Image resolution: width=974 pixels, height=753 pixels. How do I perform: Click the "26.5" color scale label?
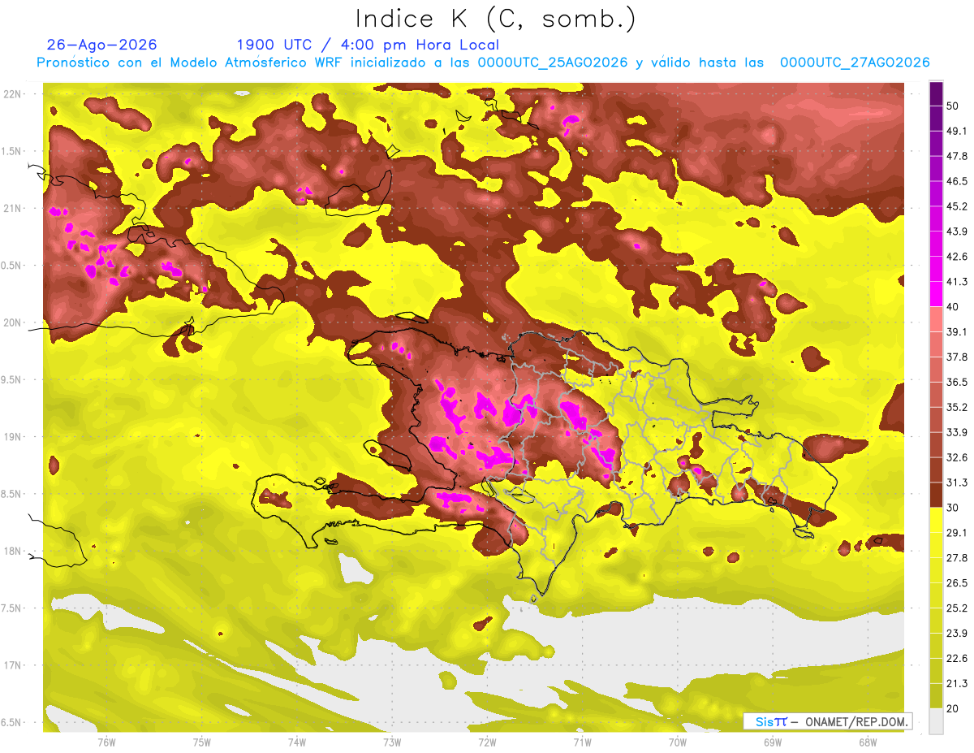pos(957,583)
